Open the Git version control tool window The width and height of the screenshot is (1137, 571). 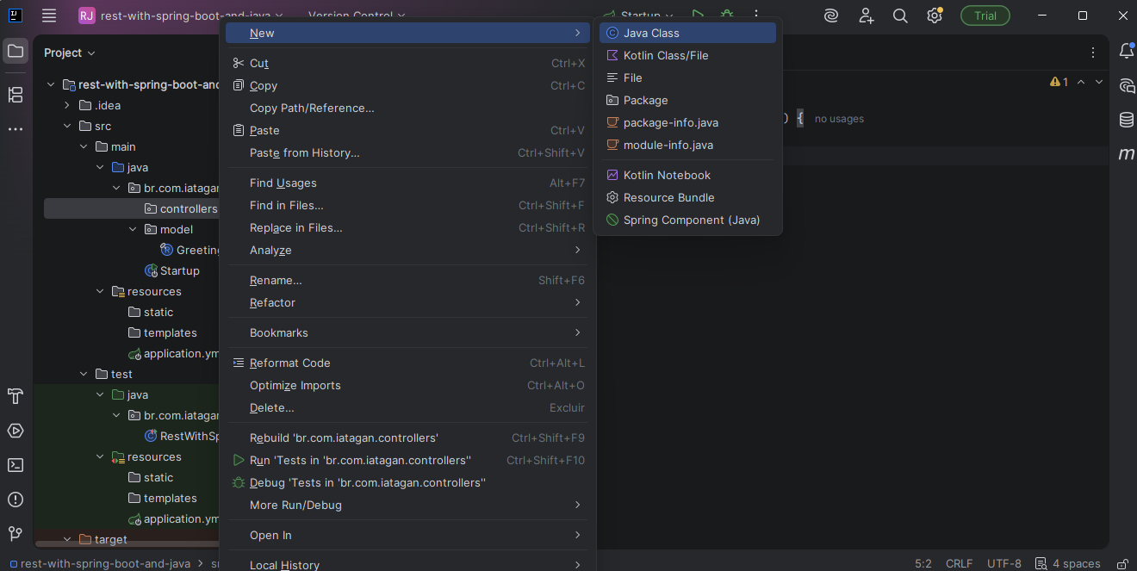[16, 534]
